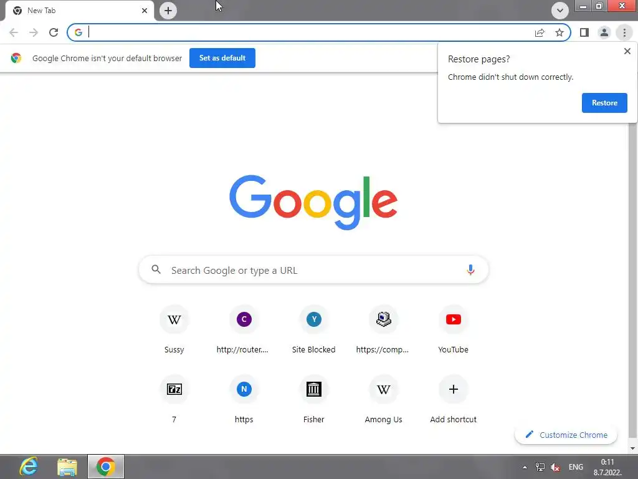
Task: Open the Sussy shortcut
Action: (x=174, y=329)
